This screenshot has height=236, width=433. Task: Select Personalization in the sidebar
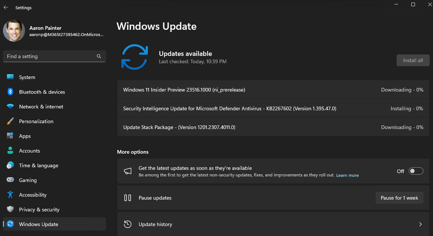54,121
